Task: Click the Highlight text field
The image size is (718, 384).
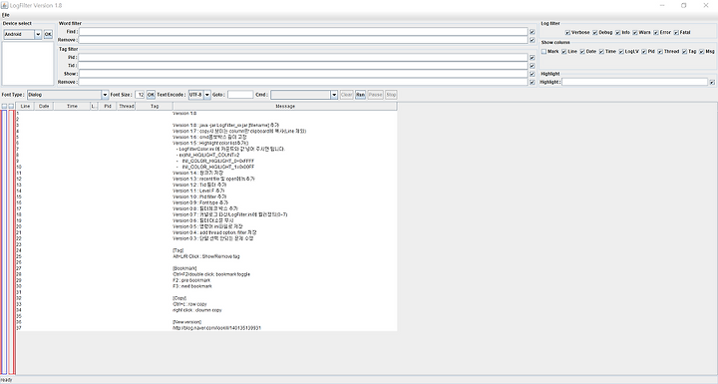Action: point(634,82)
